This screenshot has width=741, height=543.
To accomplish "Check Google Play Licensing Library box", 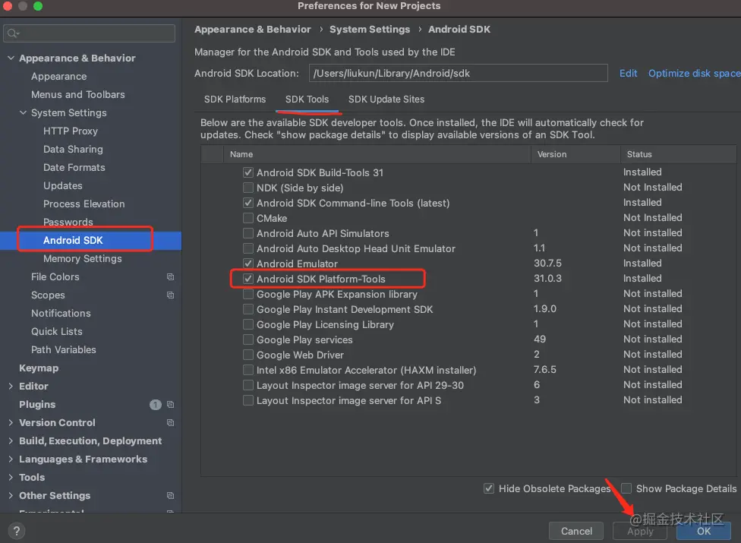I will tap(248, 325).
